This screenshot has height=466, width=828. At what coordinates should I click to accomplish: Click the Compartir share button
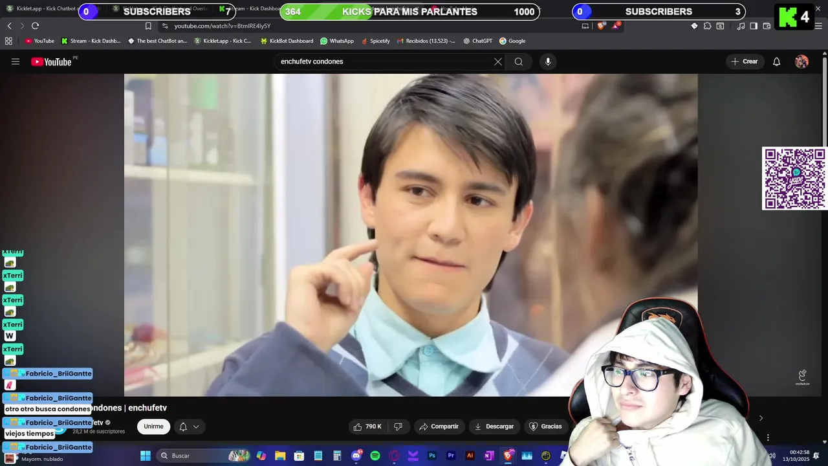click(439, 427)
